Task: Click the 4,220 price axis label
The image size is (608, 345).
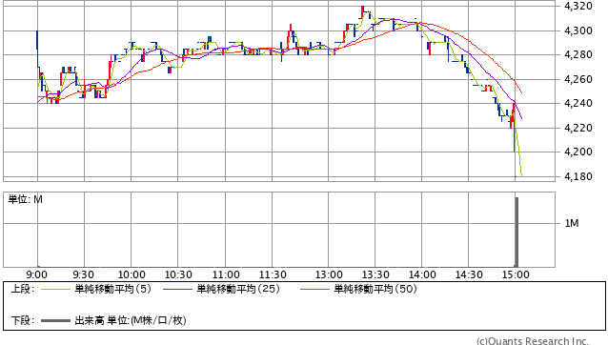Action: (578, 128)
